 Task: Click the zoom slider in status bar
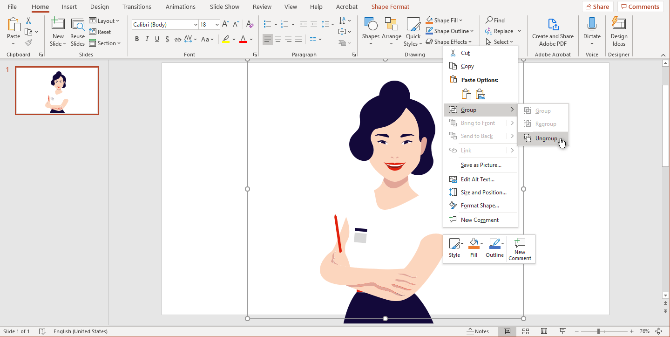[x=598, y=331]
